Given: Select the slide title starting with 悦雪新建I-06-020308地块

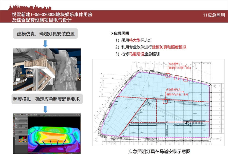Looking at the screenshot, I should [x=52, y=14].
